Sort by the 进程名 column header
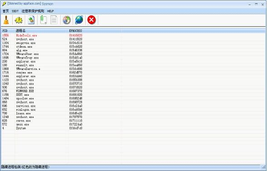 point(41,31)
